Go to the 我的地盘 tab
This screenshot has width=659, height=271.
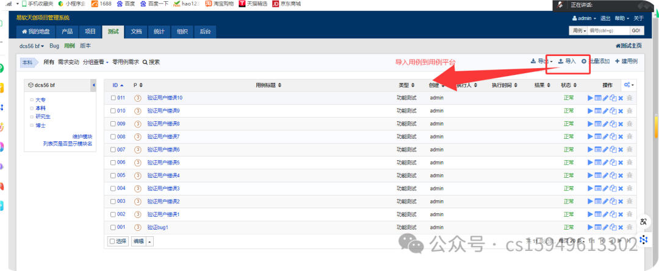click(36, 32)
